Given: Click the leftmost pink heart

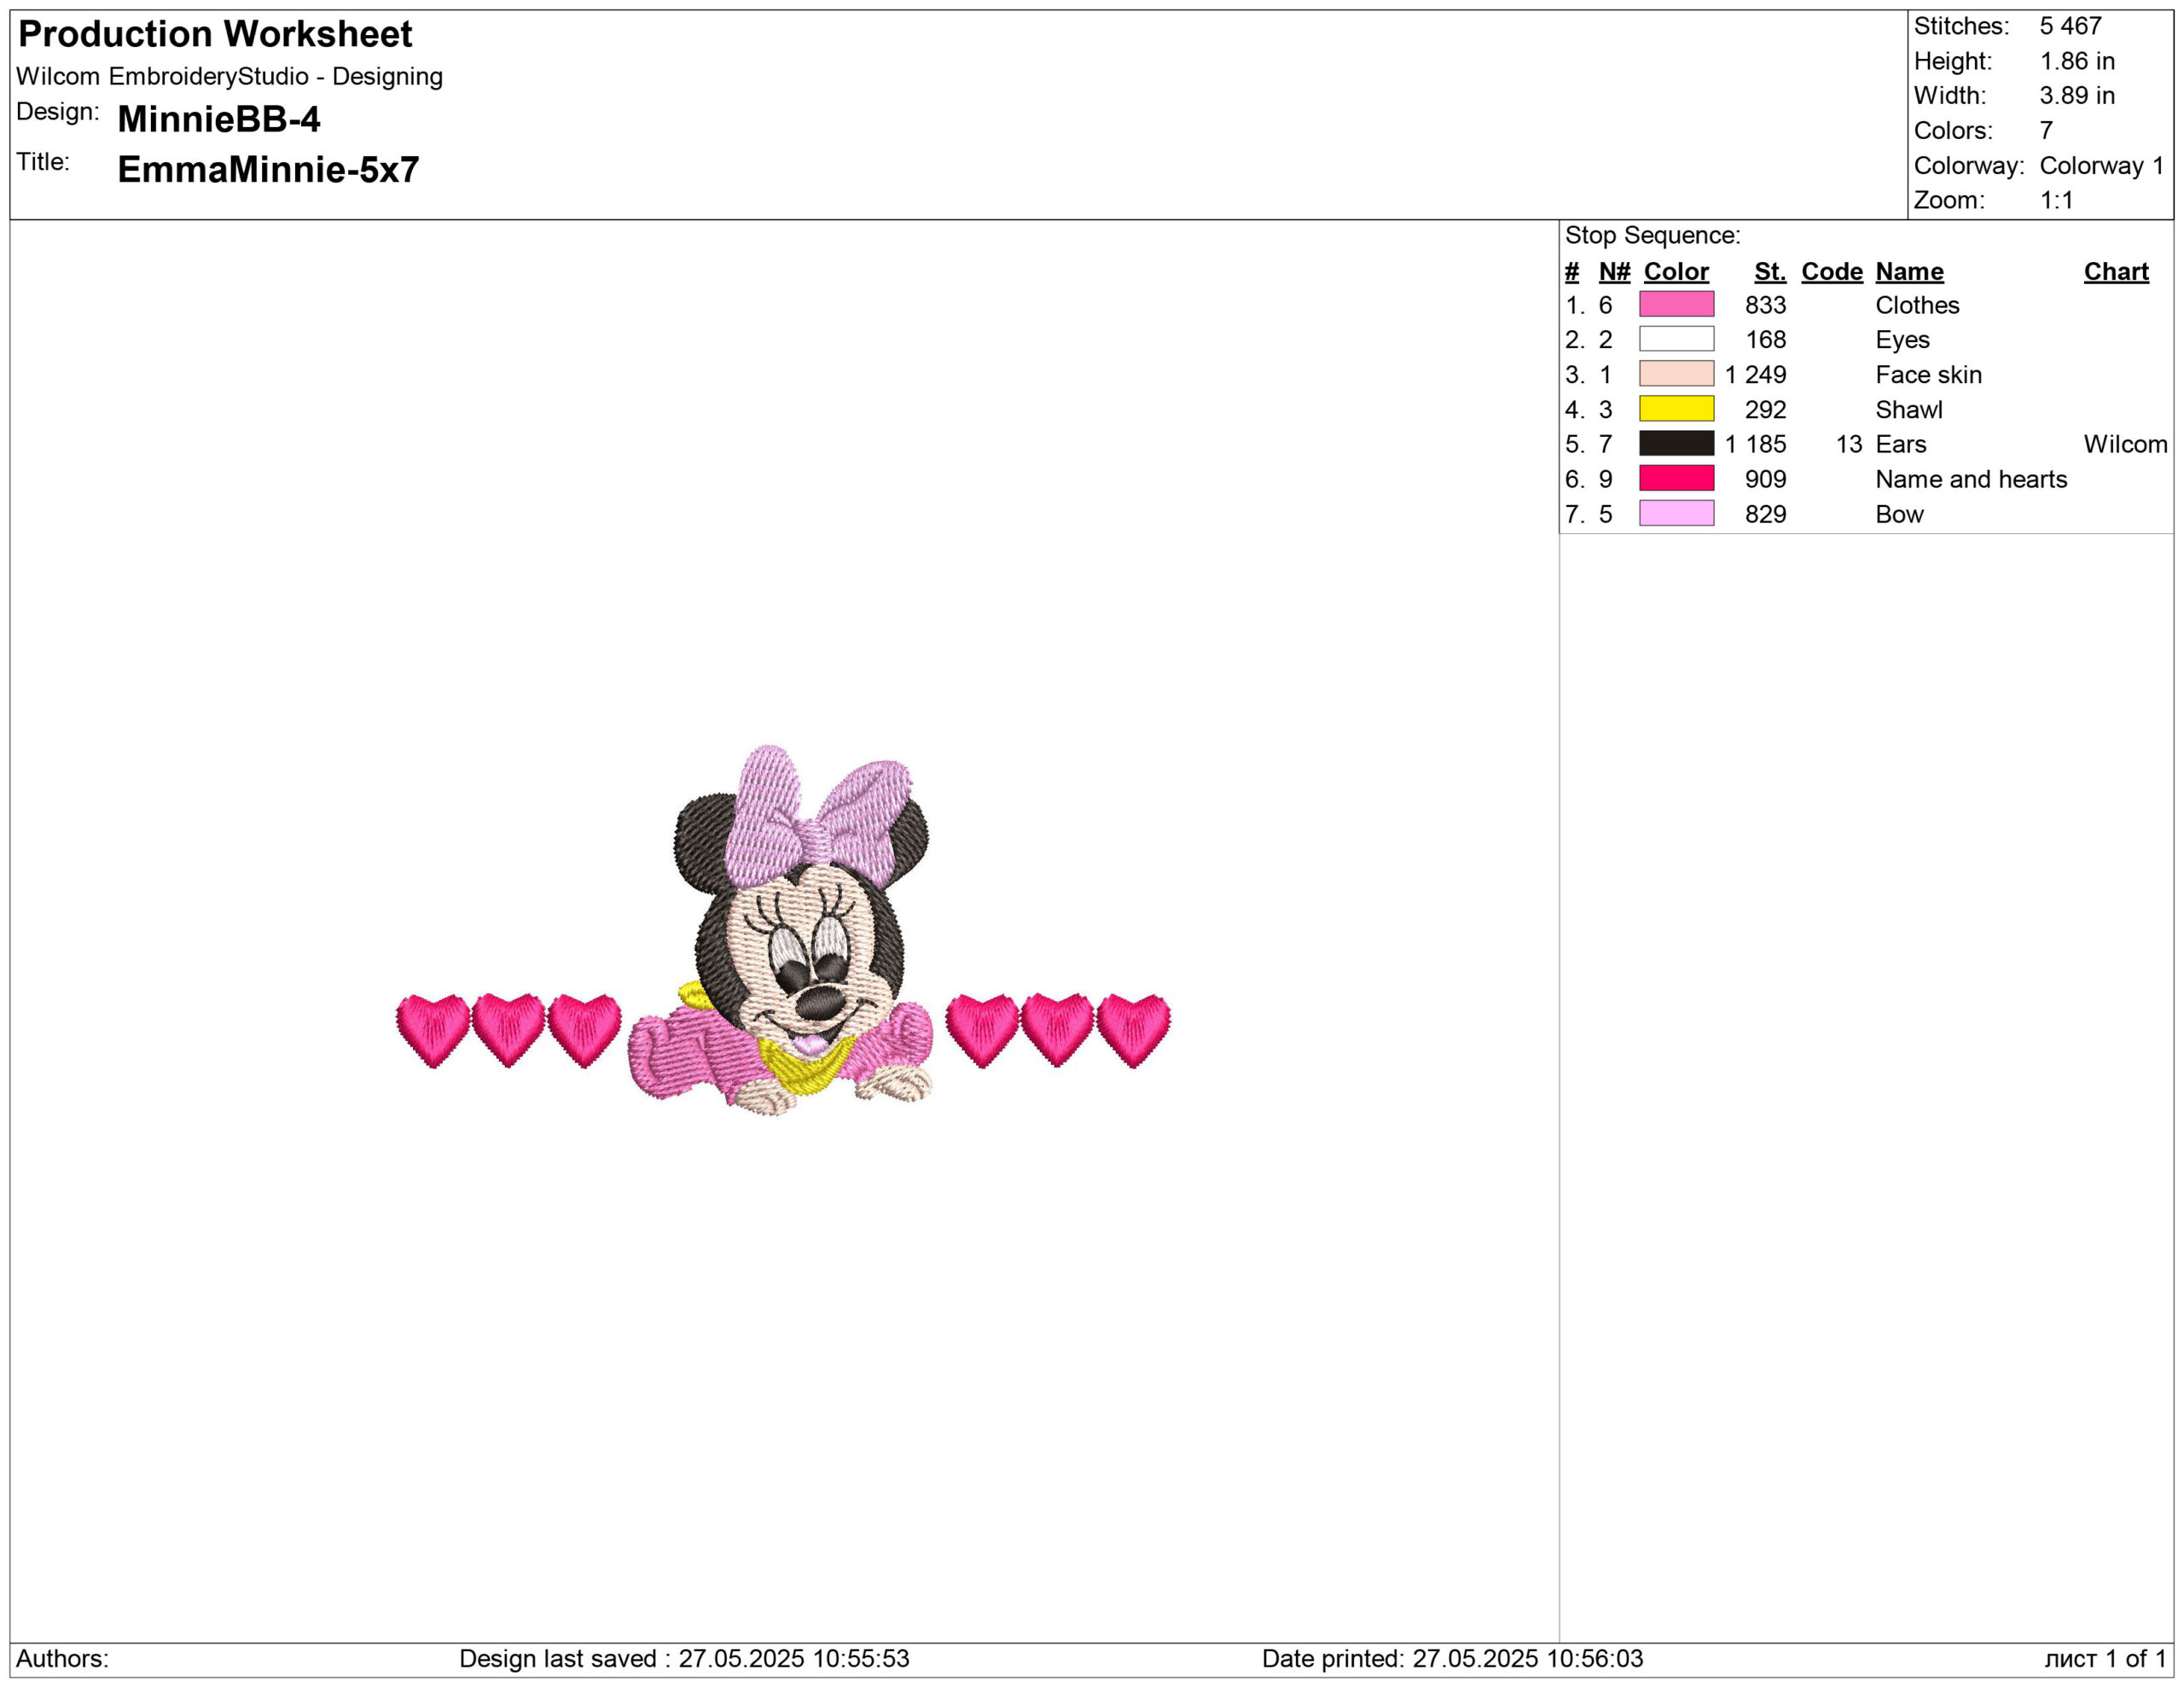Looking at the screenshot, I should point(432,1028).
